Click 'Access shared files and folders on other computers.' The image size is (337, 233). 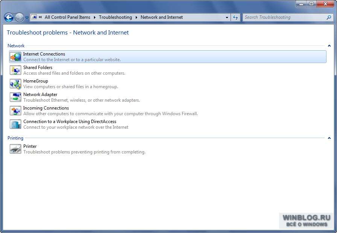pos(74,73)
